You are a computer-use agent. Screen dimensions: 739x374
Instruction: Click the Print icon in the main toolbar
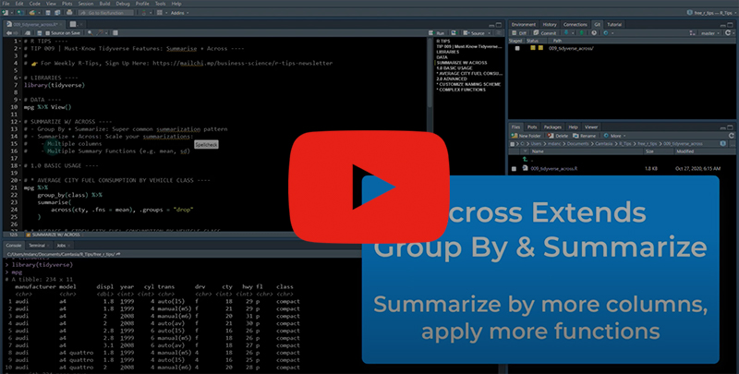point(69,12)
